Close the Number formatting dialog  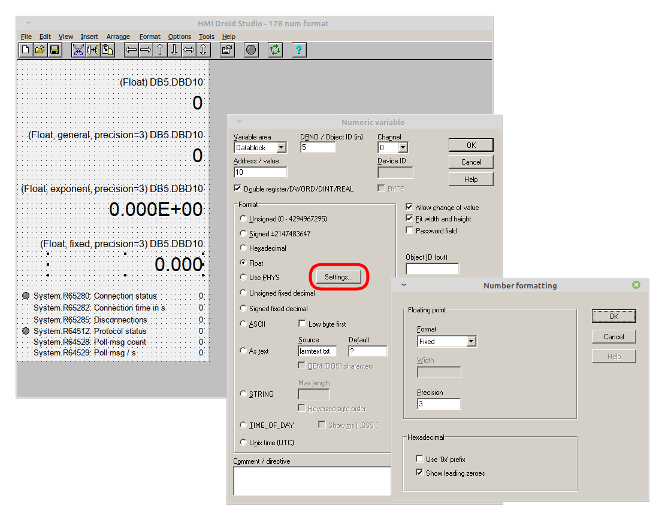click(636, 285)
